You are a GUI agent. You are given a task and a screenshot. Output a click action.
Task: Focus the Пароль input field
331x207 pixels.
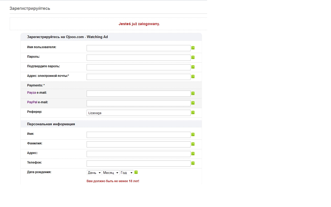(x=139, y=58)
